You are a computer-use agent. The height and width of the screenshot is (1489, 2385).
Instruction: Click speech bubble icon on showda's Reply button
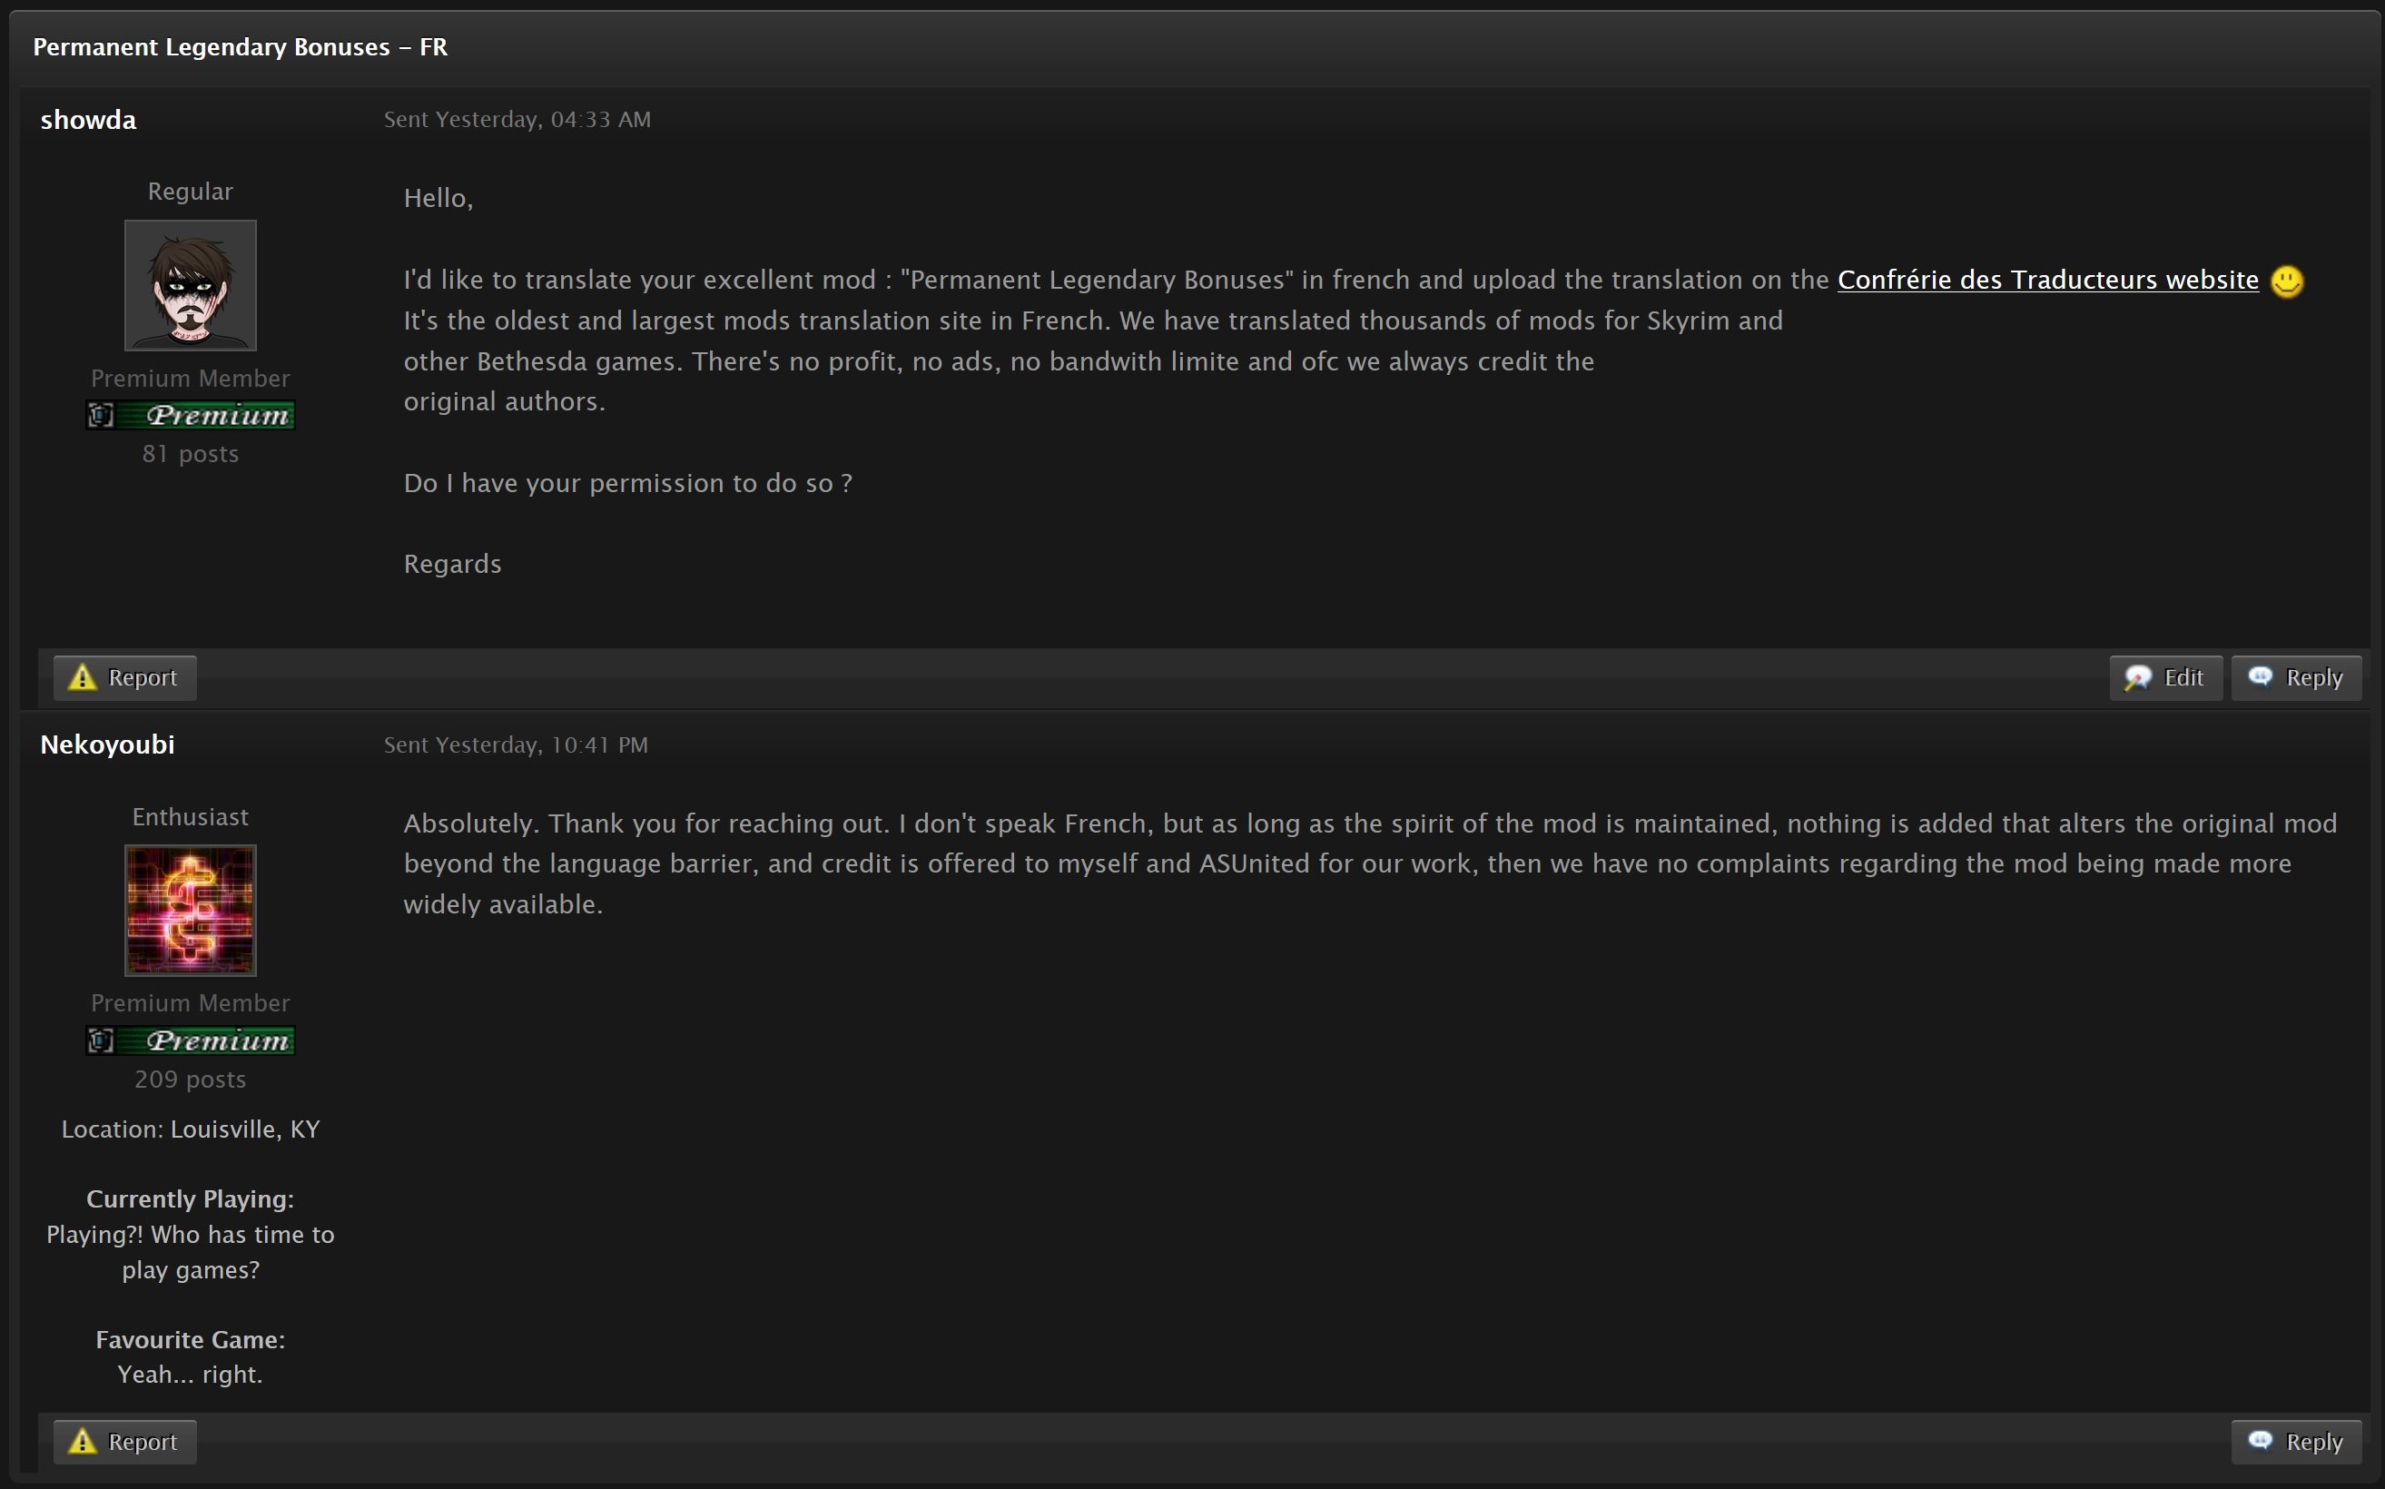[2261, 676]
